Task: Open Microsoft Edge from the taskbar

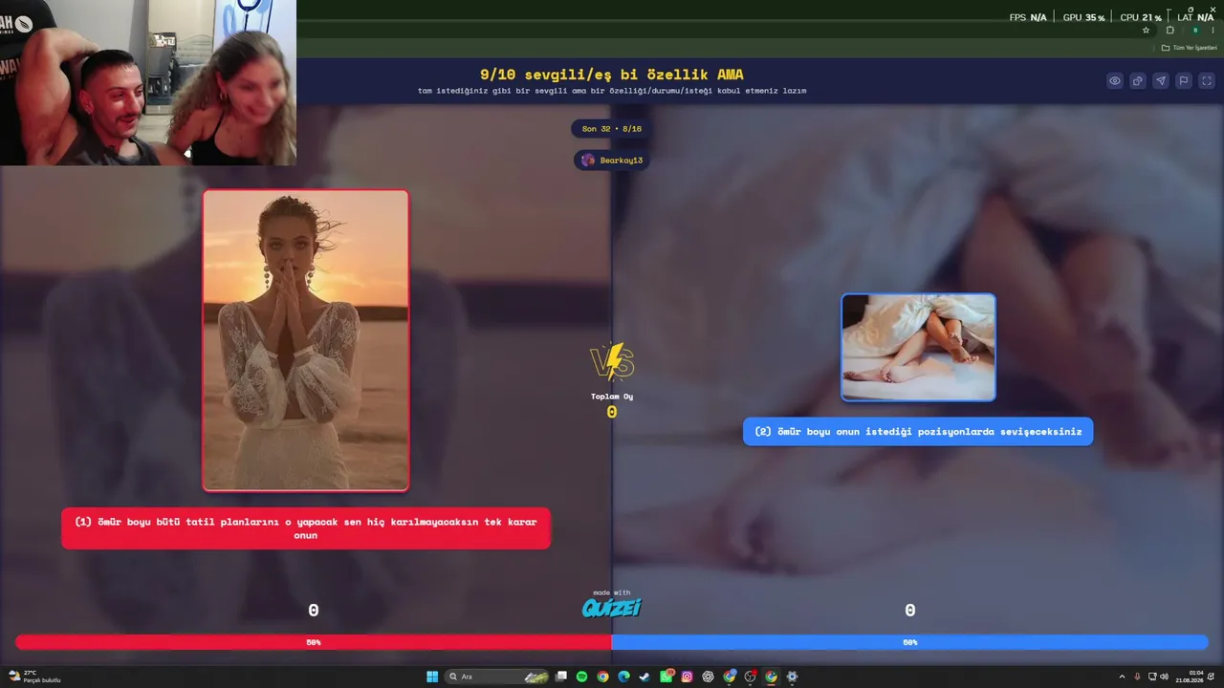Action: click(623, 677)
